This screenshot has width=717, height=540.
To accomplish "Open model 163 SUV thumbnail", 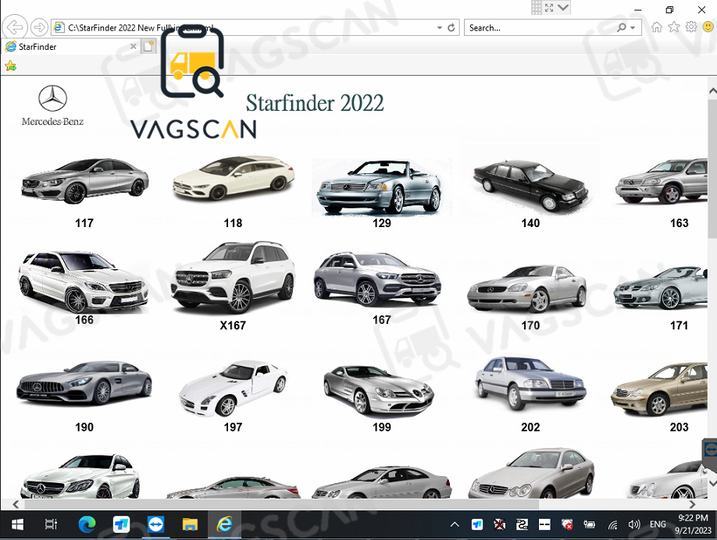I will [x=662, y=181].
